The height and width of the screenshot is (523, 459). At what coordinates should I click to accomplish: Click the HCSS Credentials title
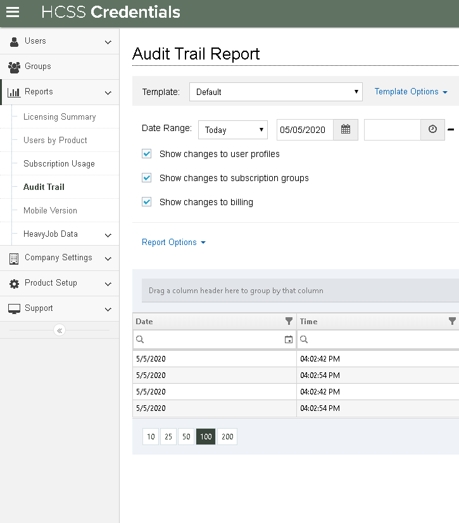click(111, 12)
